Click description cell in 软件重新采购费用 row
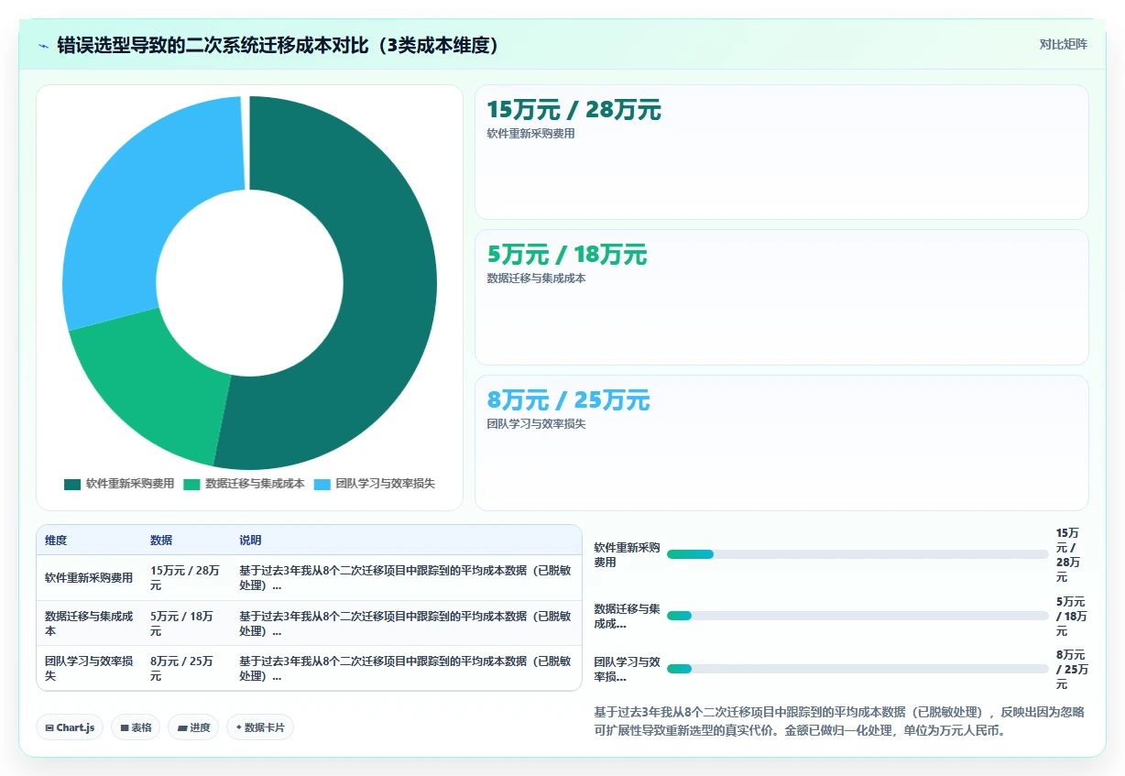 [405, 577]
